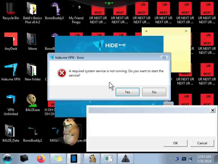
Task: Select the Mono folder icon
Action: pos(32,42)
